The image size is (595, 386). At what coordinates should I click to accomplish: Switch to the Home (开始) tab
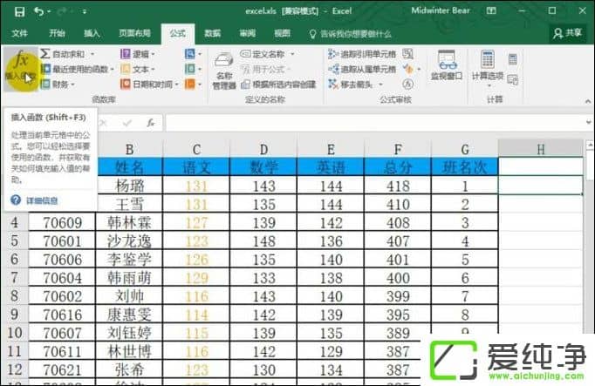[x=57, y=33]
